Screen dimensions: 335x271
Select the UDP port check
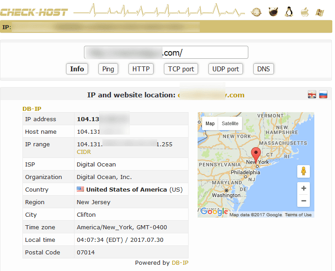point(225,69)
